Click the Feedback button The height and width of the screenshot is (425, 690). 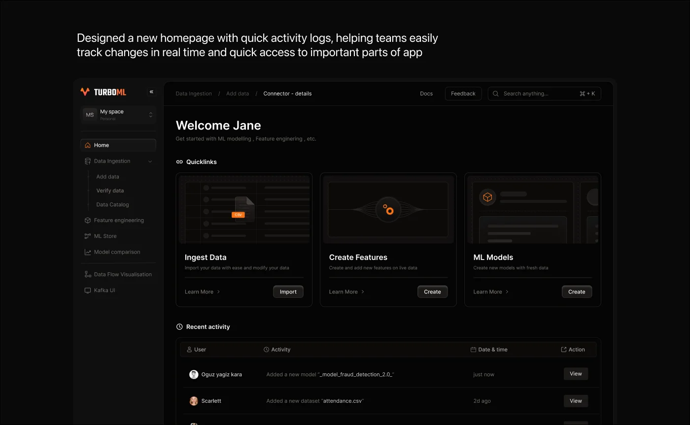tap(463, 94)
